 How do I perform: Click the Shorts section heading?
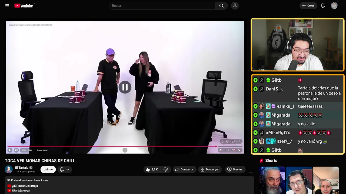[x=271, y=161]
